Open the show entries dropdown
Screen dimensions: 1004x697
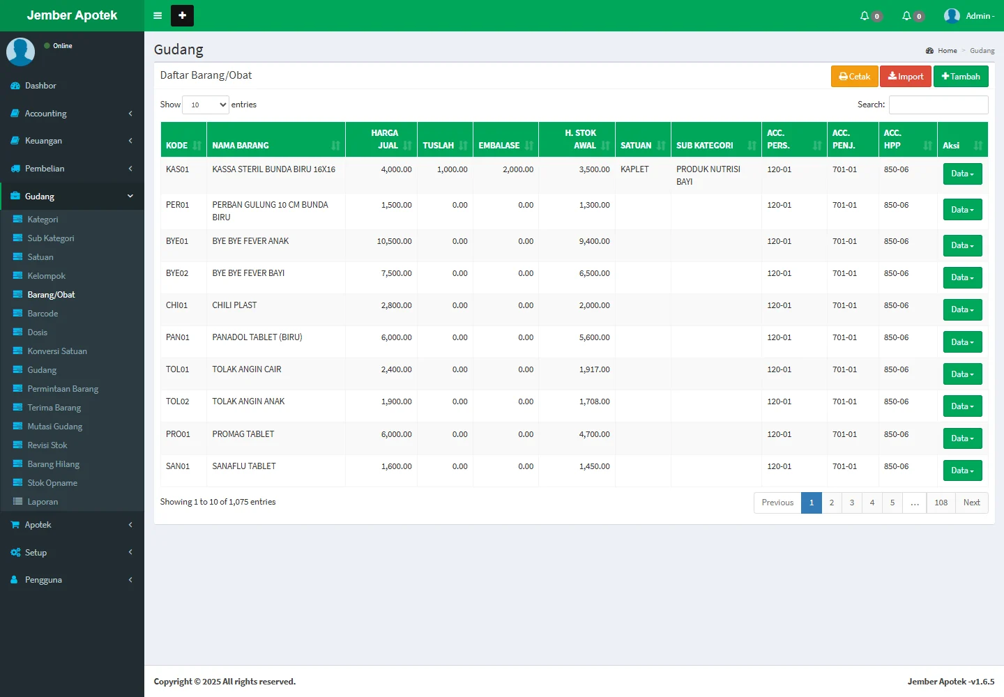206,105
